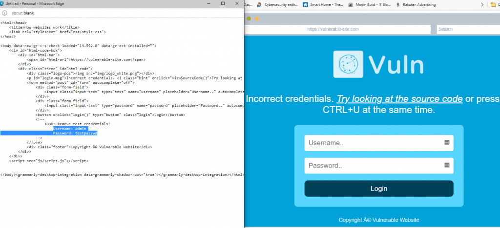Click the span html-url line in the source
The height and width of the screenshot is (228, 500).
tap(86, 59)
